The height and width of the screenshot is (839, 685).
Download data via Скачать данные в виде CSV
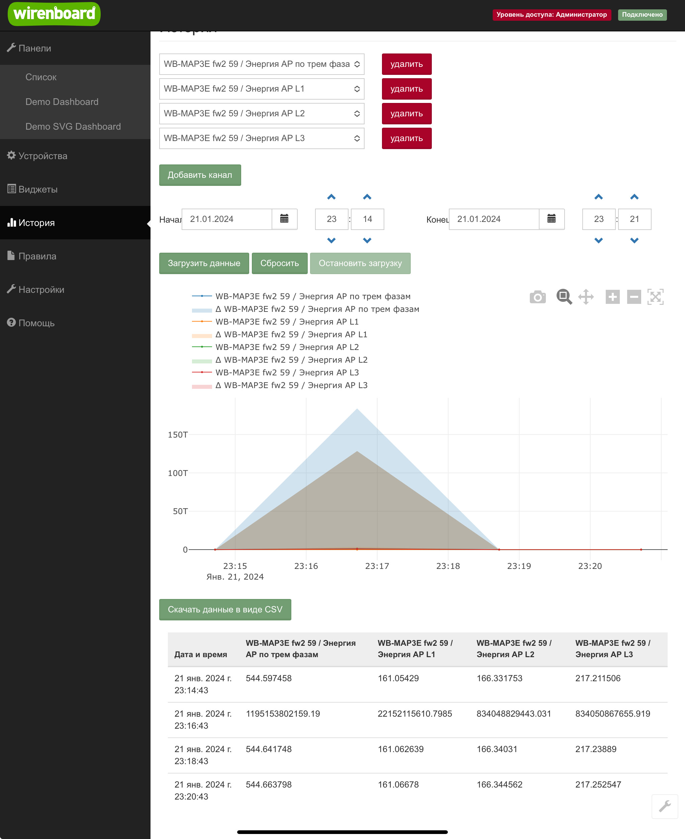[225, 610]
